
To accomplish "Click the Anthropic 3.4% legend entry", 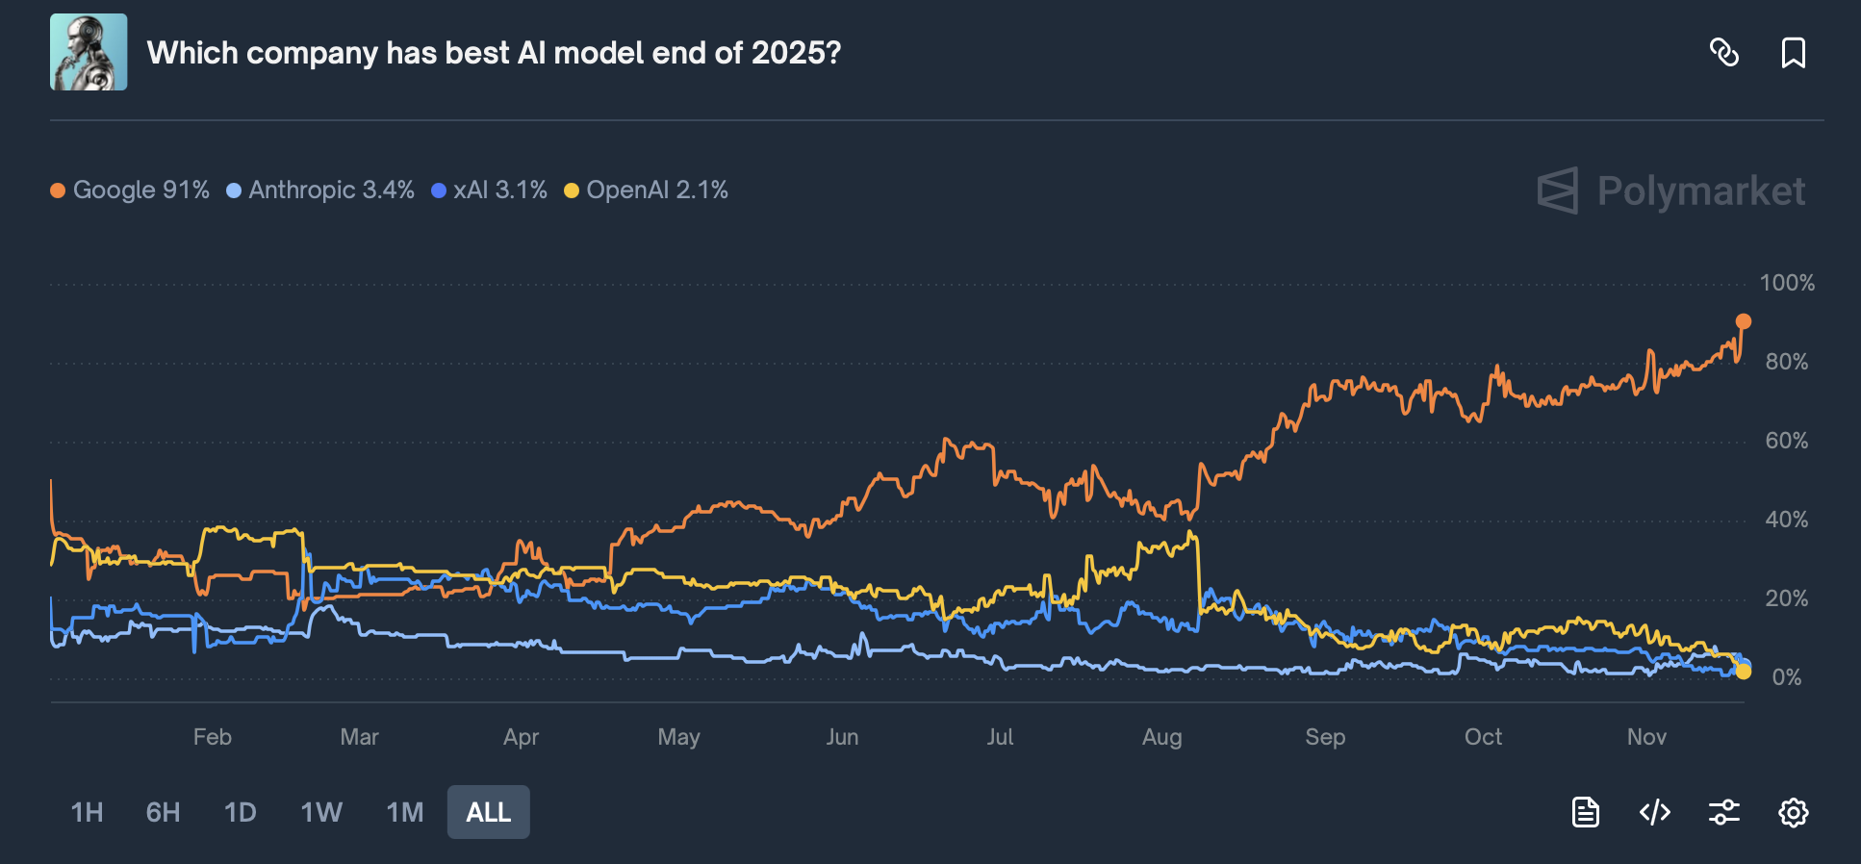I will [320, 190].
